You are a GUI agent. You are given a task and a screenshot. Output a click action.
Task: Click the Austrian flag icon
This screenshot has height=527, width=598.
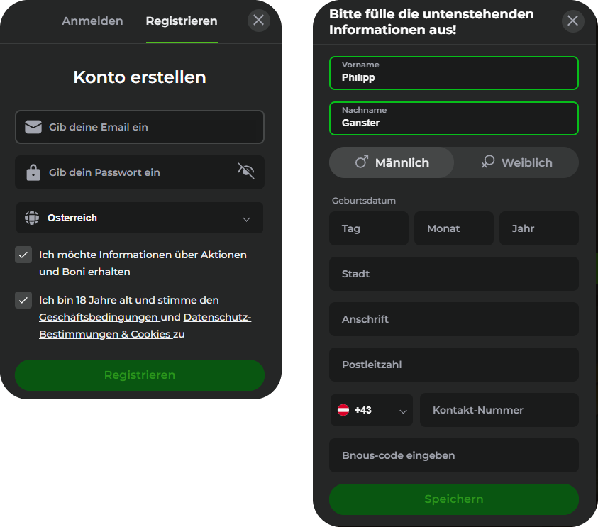[343, 410]
